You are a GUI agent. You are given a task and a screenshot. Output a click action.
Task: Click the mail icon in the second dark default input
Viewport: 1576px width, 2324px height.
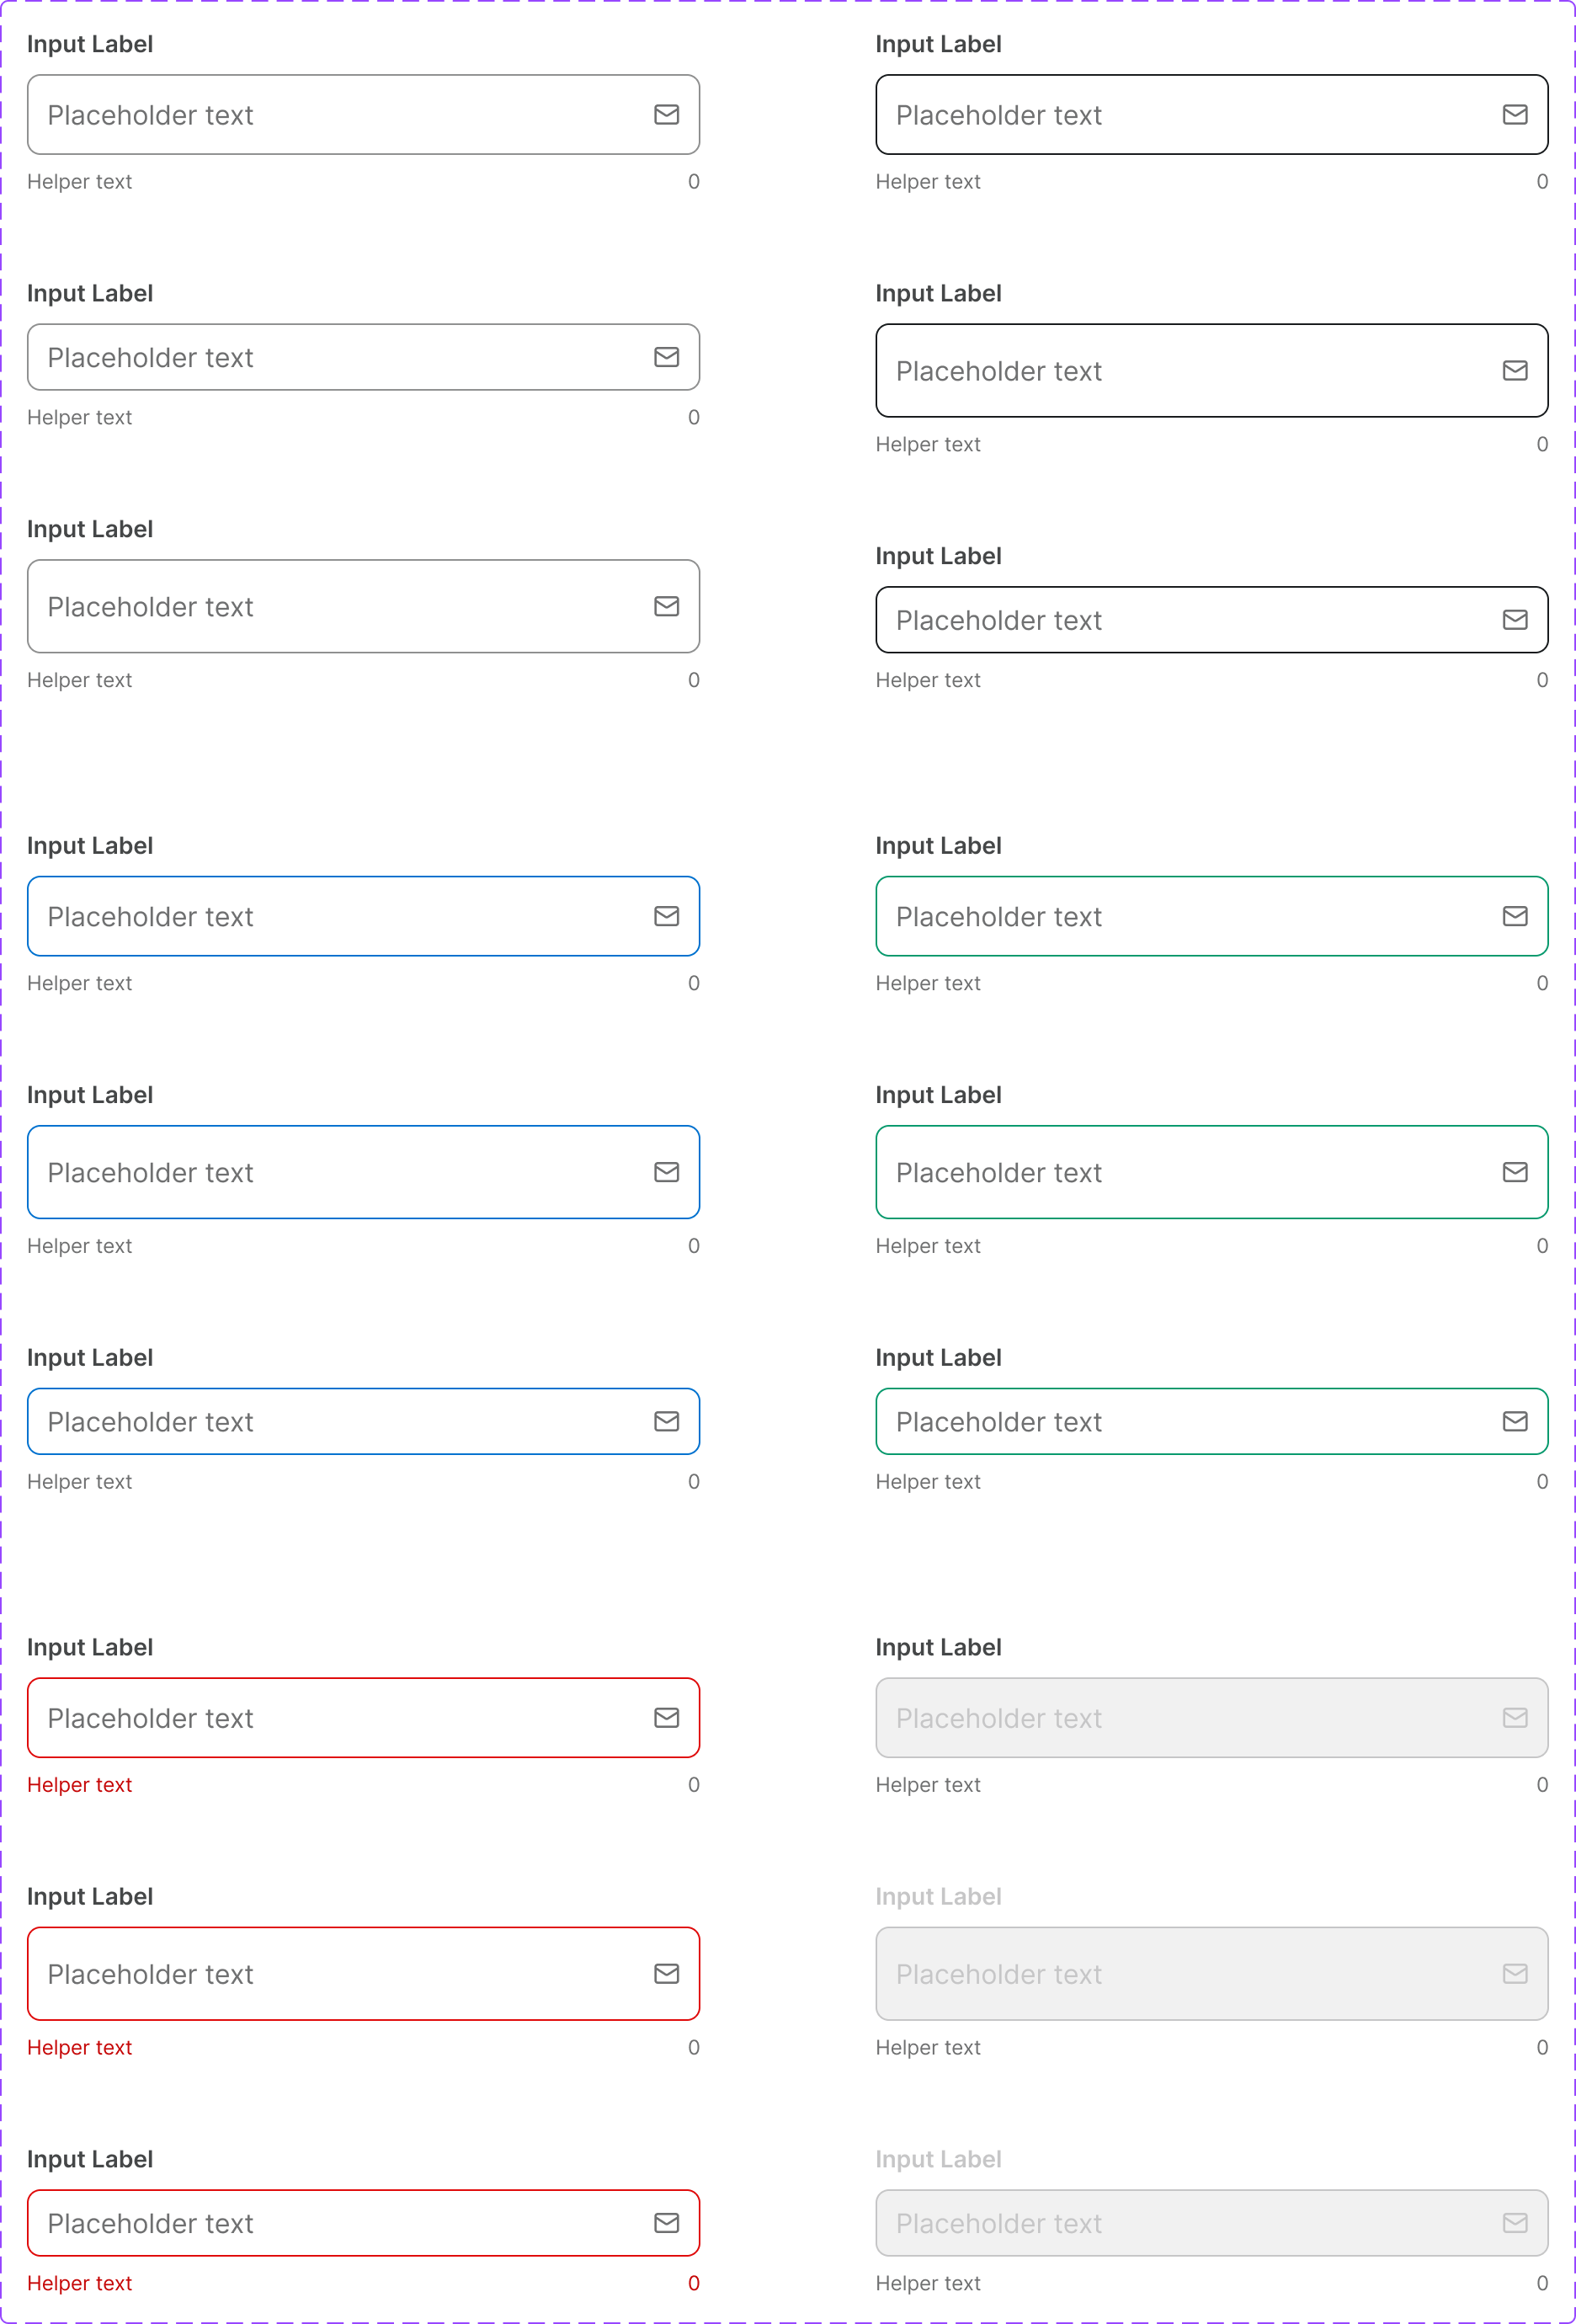point(666,357)
